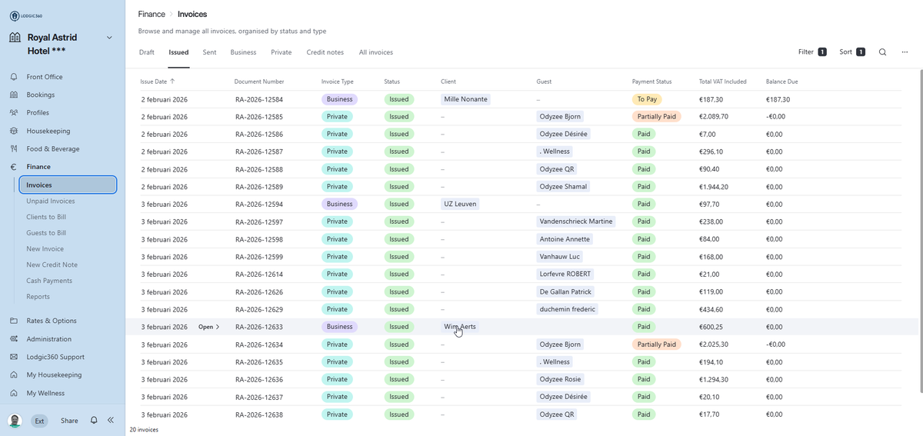
Task: Open the All invoices tab
Action: click(x=375, y=52)
